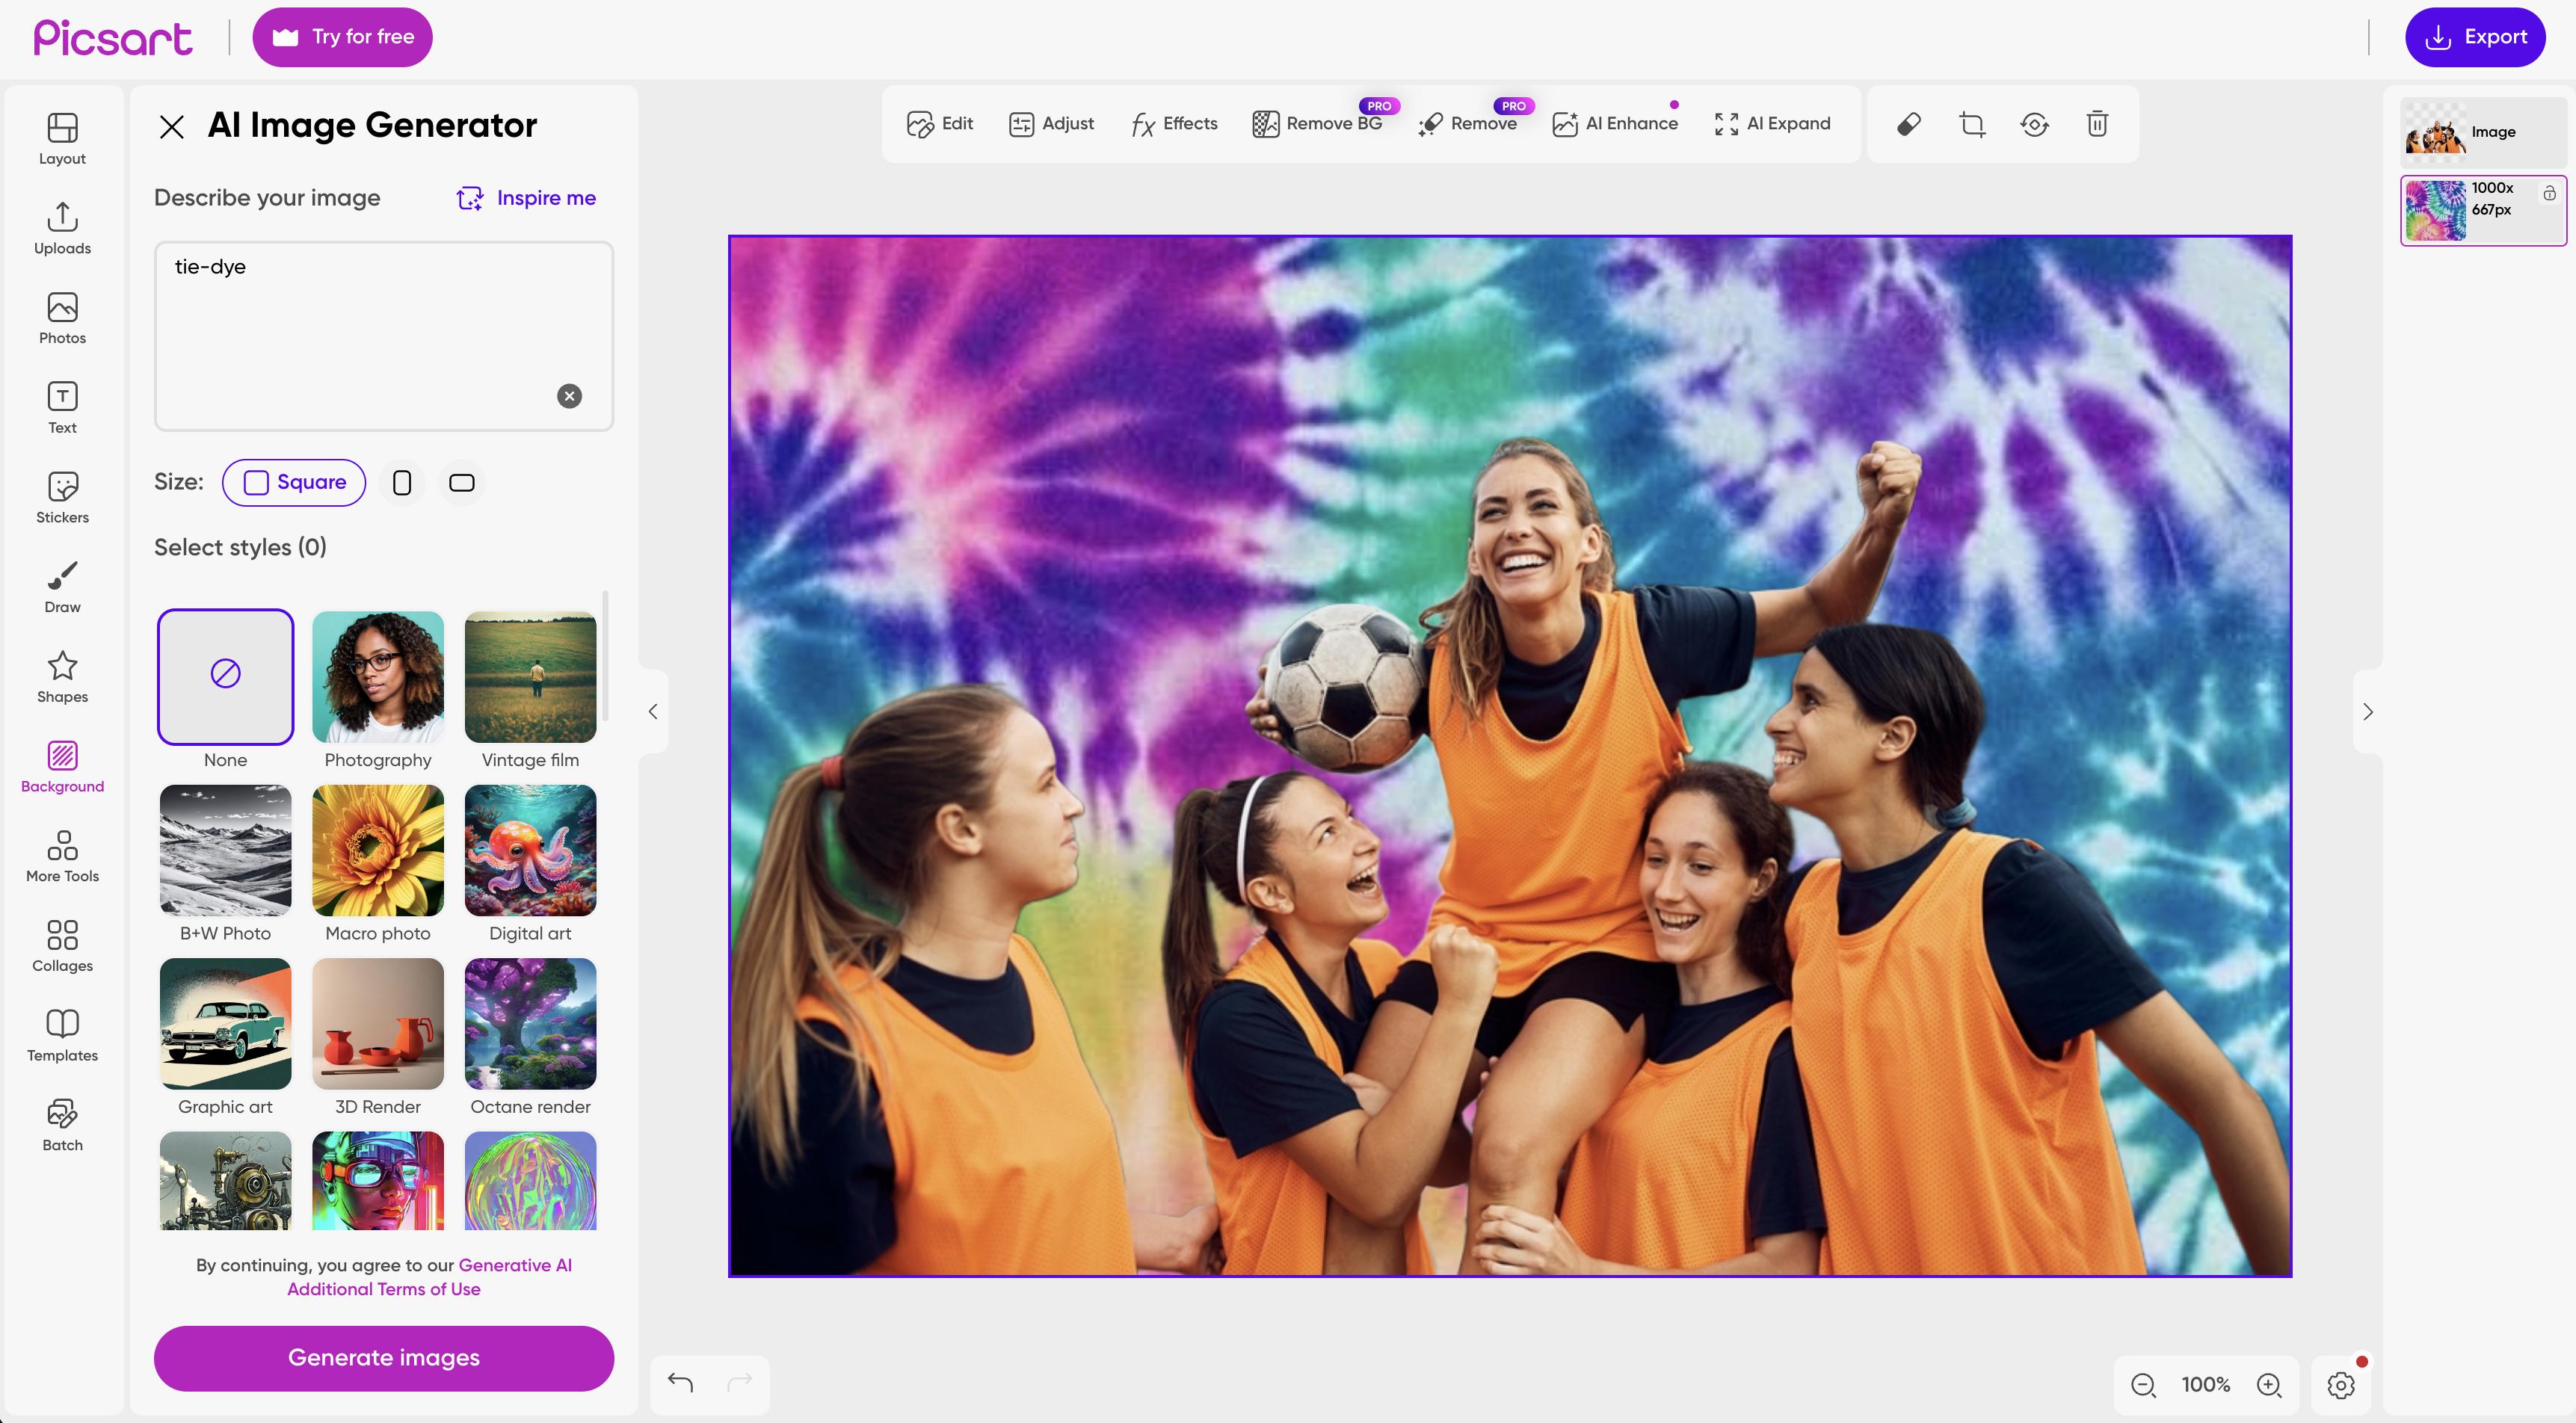Open the Draw tool in the sidebar
This screenshot has height=1423, width=2576.
pos(62,587)
